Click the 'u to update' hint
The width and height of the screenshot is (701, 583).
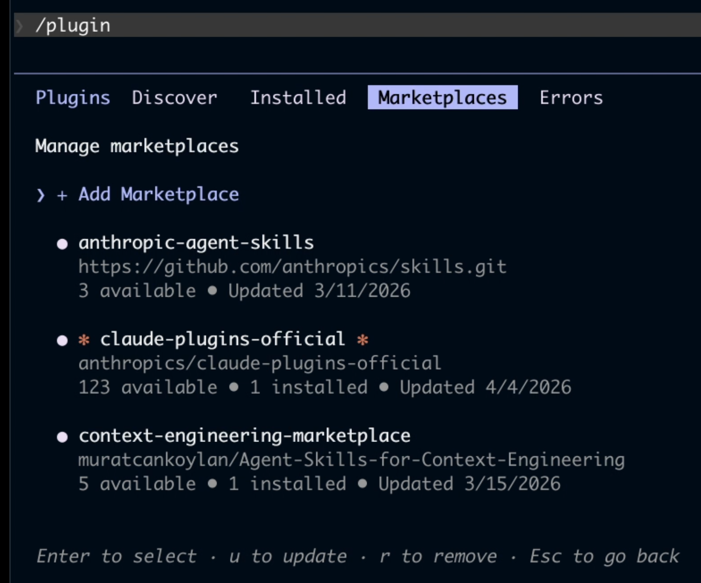(x=288, y=556)
